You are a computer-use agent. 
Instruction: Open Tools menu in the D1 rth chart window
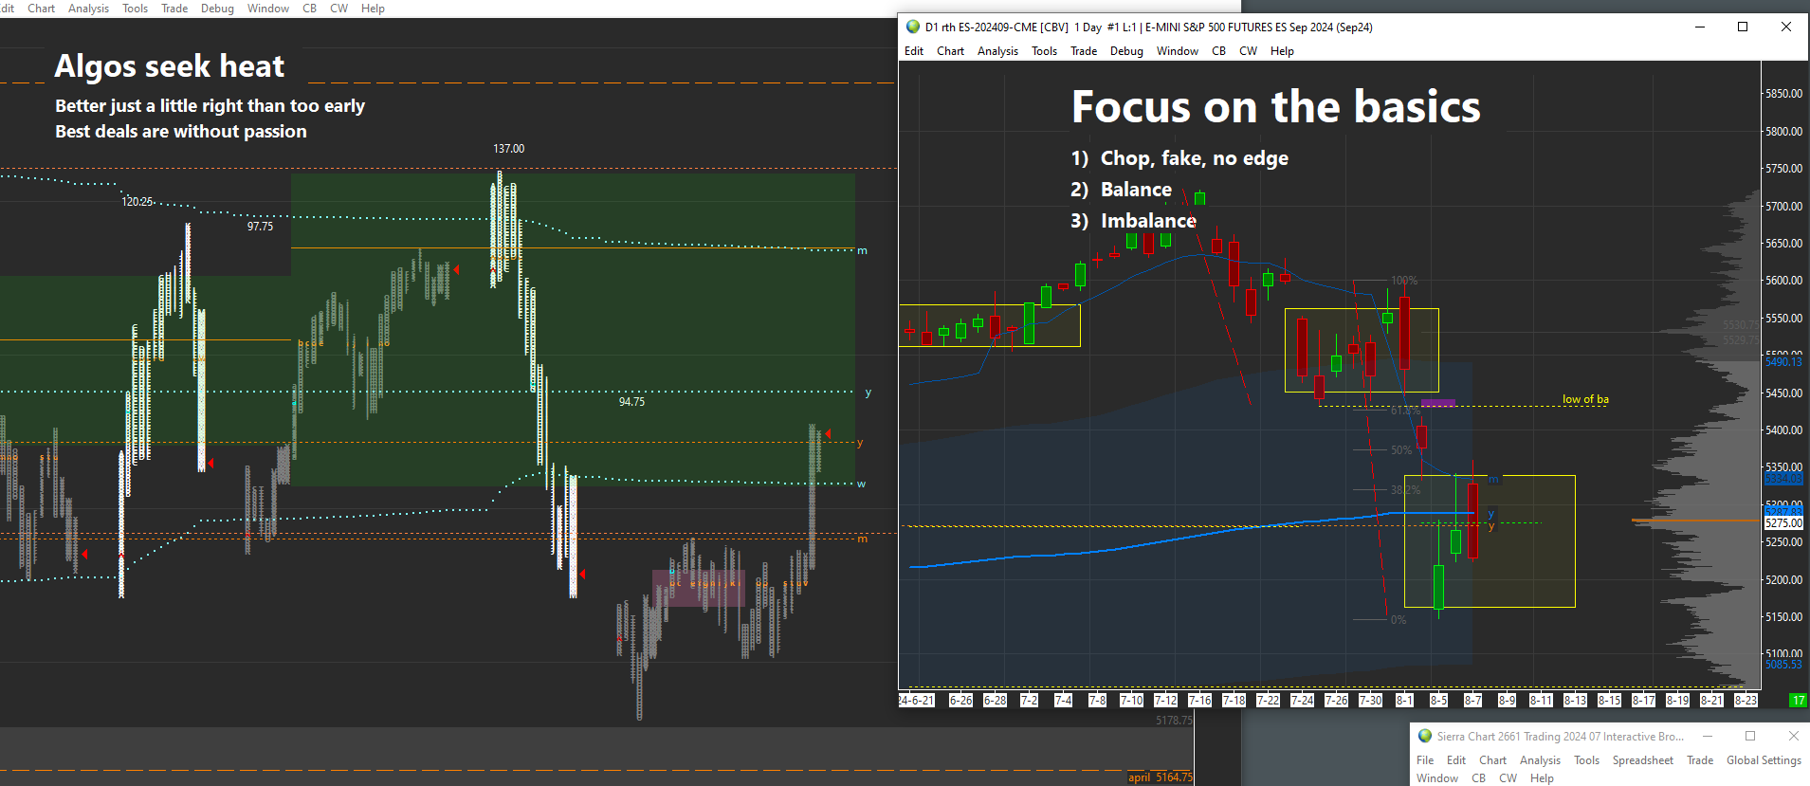point(1045,51)
